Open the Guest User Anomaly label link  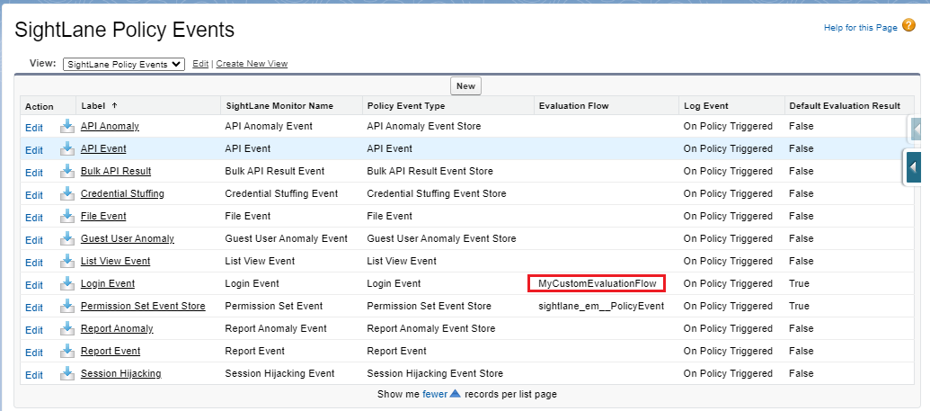(128, 238)
